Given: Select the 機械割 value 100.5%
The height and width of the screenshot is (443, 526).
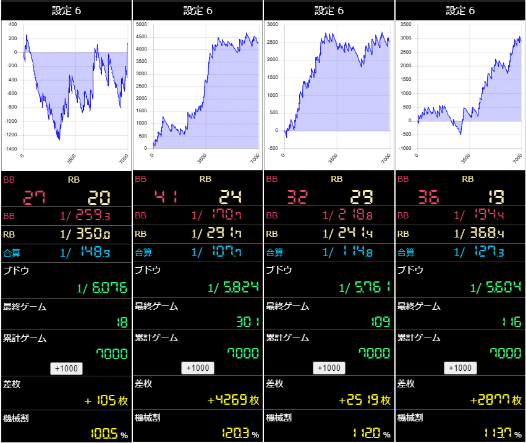Looking at the screenshot, I should [109, 434].
